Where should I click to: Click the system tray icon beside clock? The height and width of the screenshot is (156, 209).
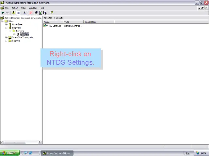point(197,153)
